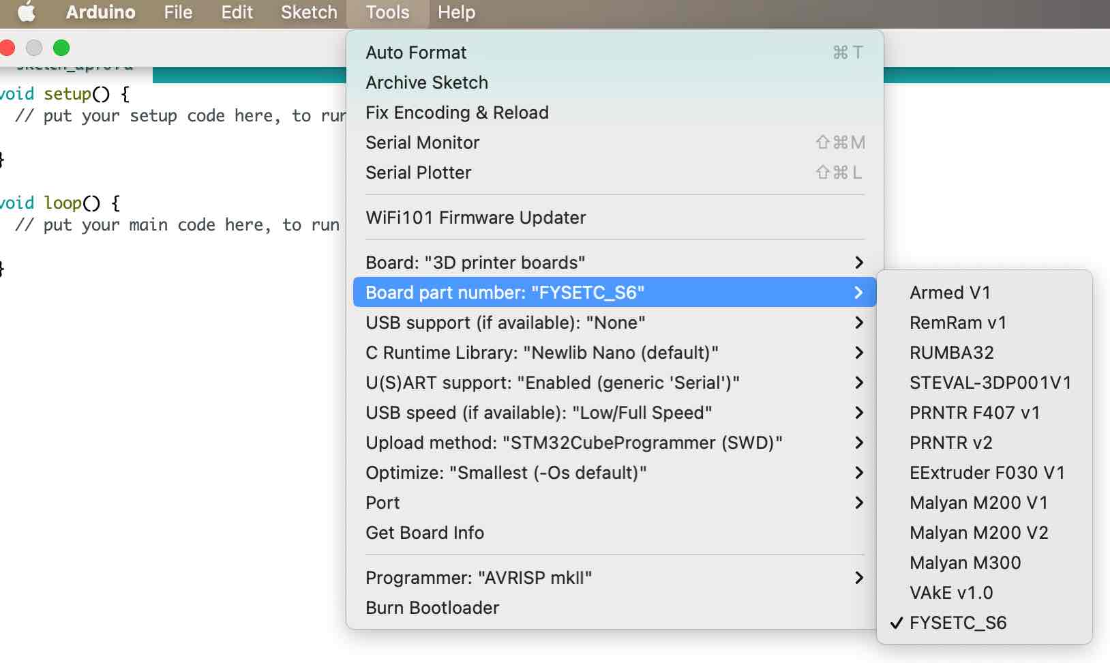The height and width of the screenshot is (663, 1110).
Task: Open the Edit menu
Action: pos(237,12)
